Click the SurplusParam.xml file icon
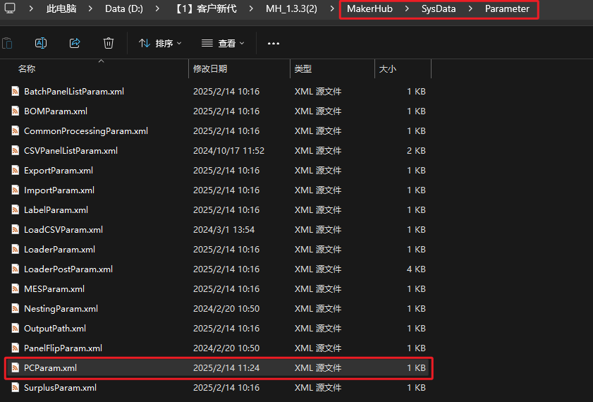 [x=15, y=388]
